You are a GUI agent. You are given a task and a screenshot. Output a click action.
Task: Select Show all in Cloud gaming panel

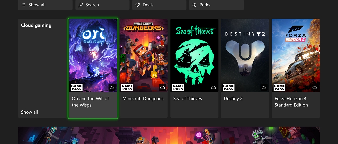tap(29, 112)
